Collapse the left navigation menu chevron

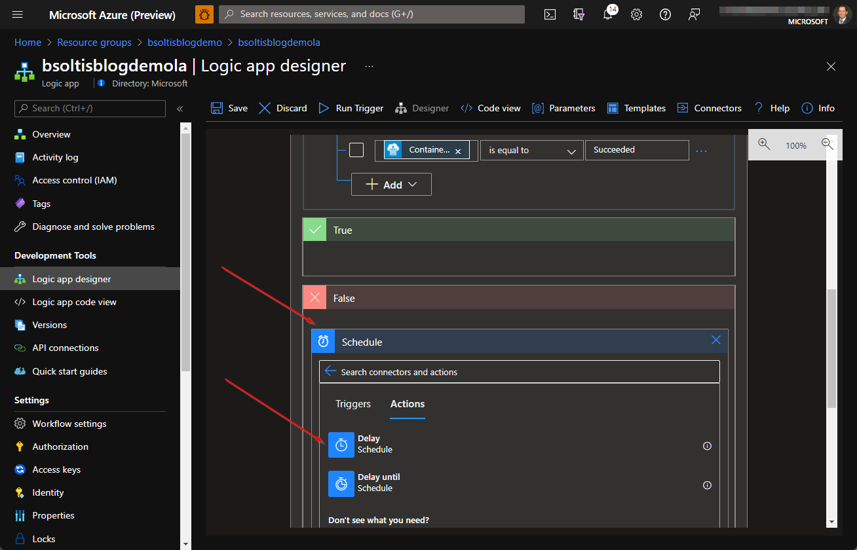coord(180,109)
